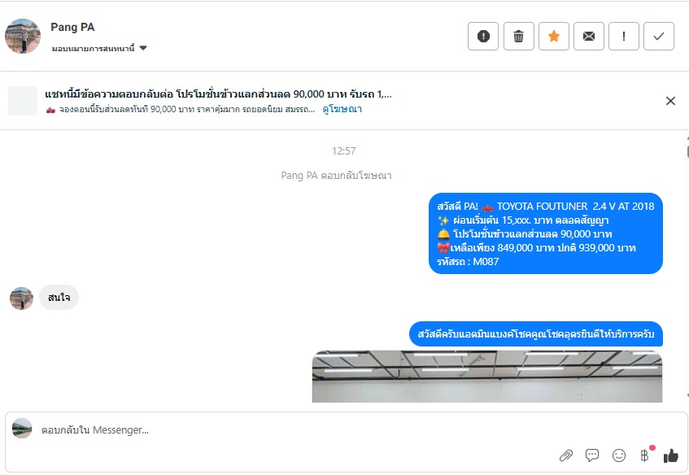
Task: Expand the assign conversation dropdown arrow
Action: coord(143,48)
